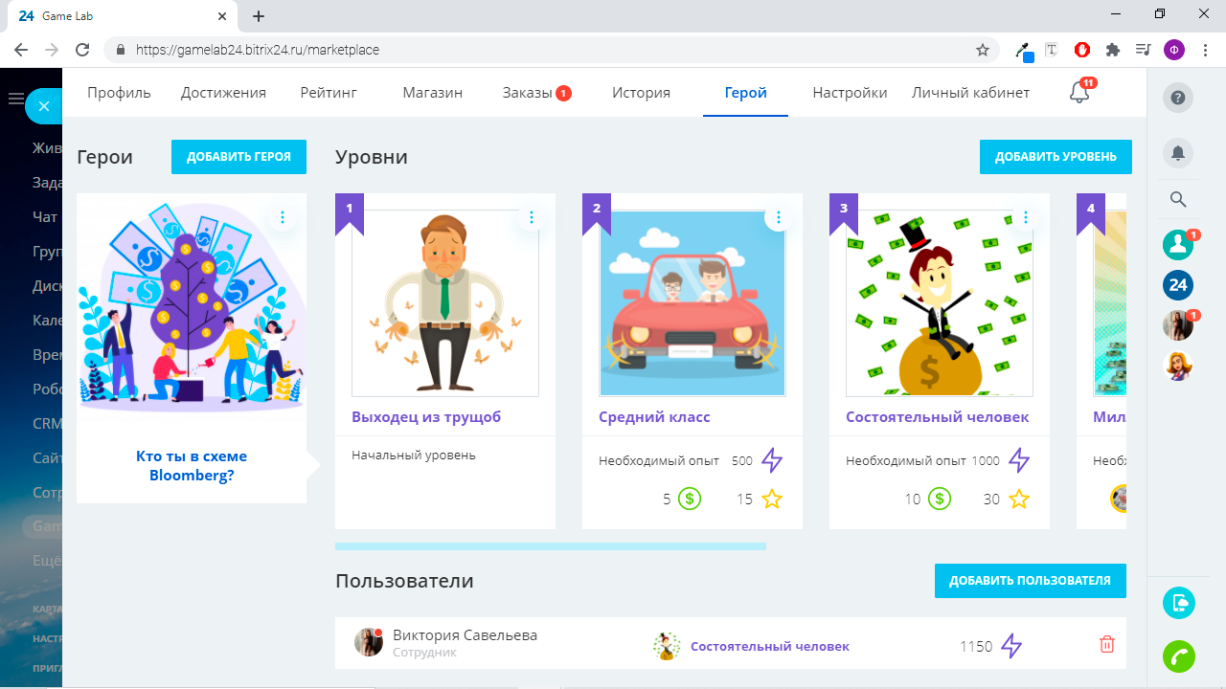Image resolution: width=1226 pixels, height=689 pixels.
Task: Open the Состоятельный человек title in level card
Action: (938, 417)
